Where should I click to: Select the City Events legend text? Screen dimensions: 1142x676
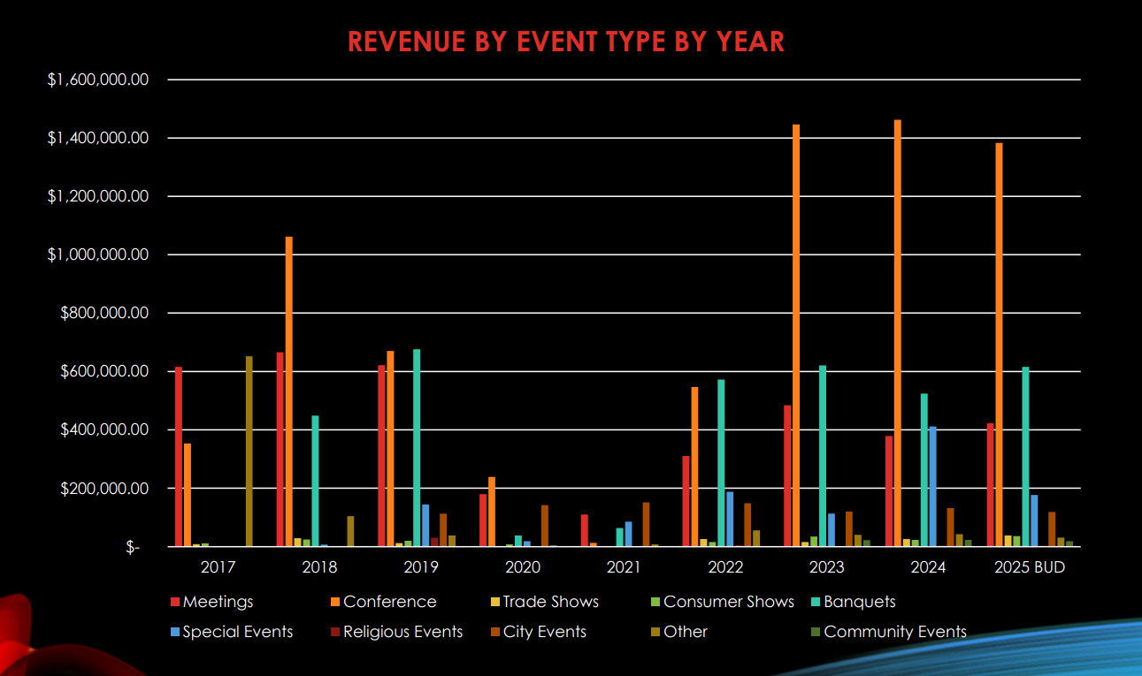pyautogui.click(x=544, y=632)
